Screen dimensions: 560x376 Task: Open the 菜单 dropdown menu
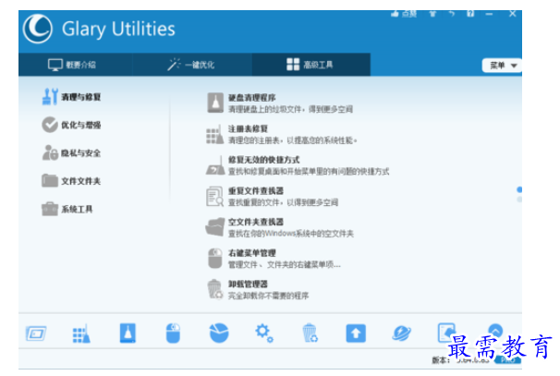pos(502,66)
